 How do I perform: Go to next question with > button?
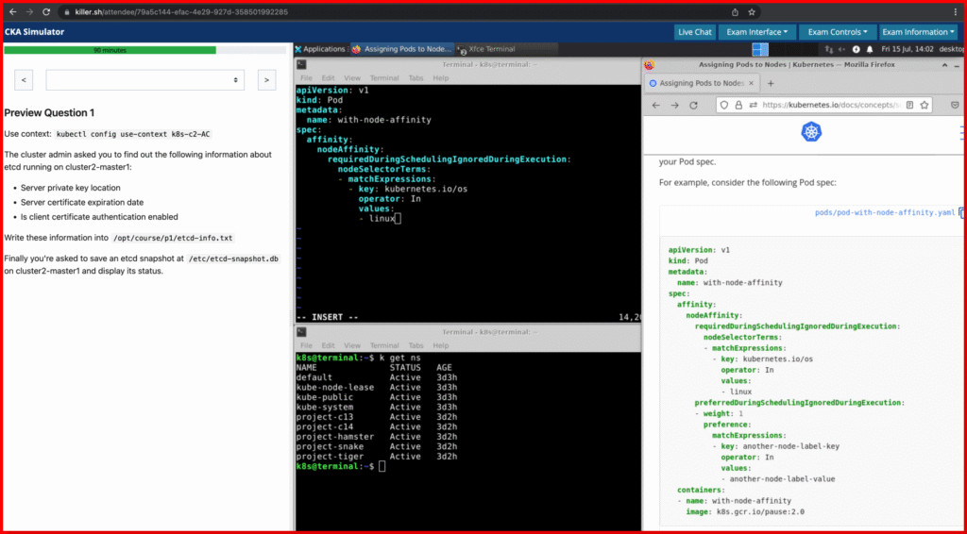(266, 80)
